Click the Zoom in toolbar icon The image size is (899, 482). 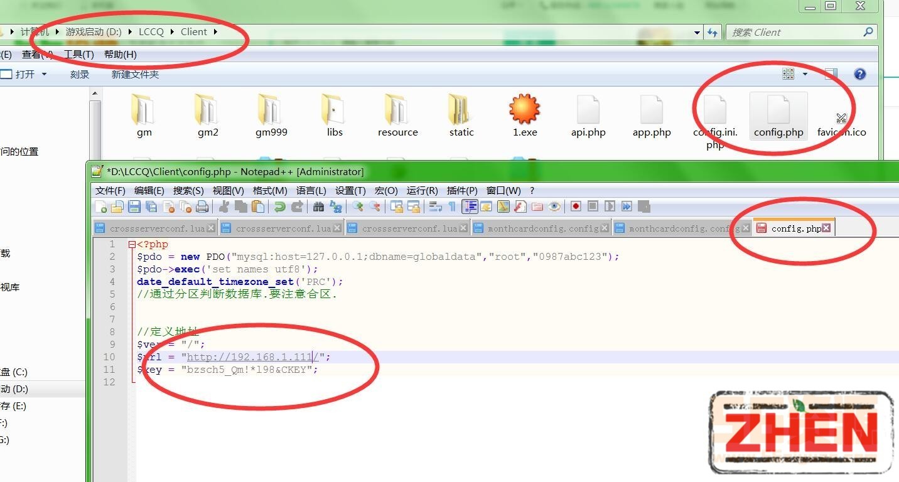tap(358, 206)
